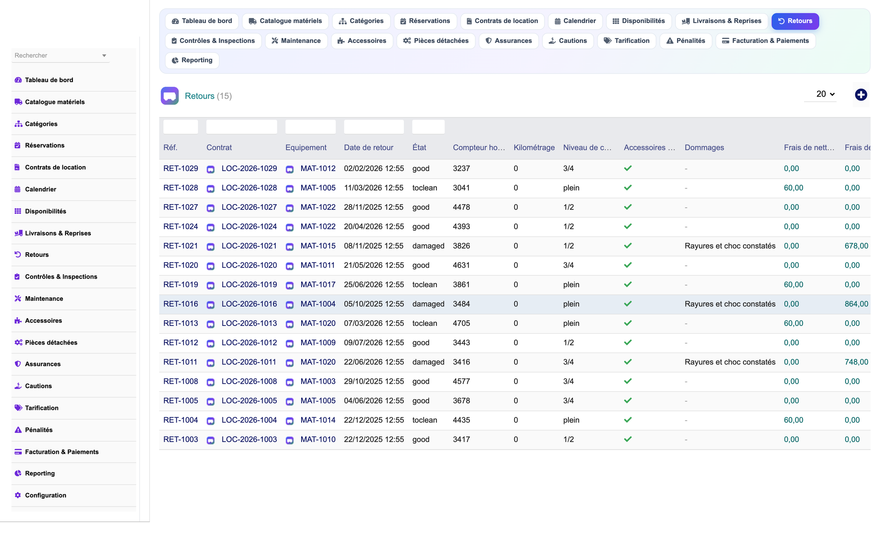The height and width of the screenshot is (544, 880).
Task: Click the Equipement filter input field
Action: click(311, 127)
